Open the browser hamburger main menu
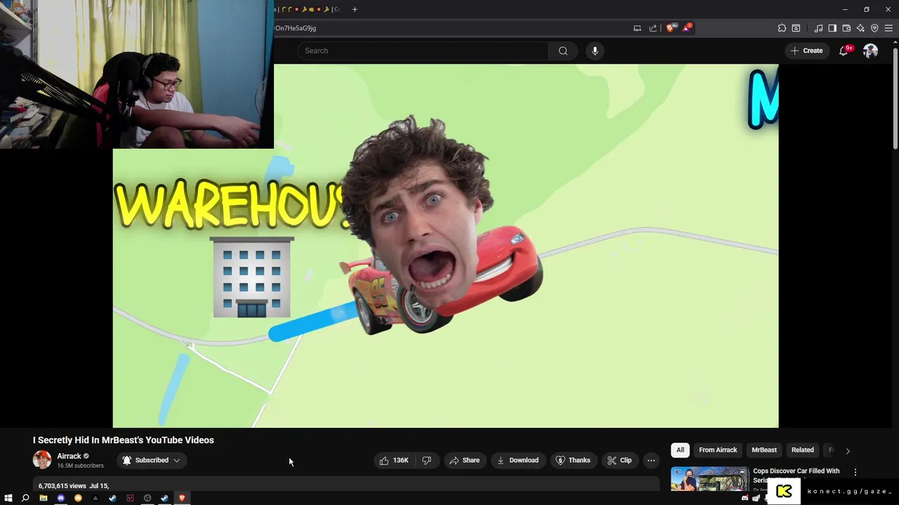 [888, 28]
